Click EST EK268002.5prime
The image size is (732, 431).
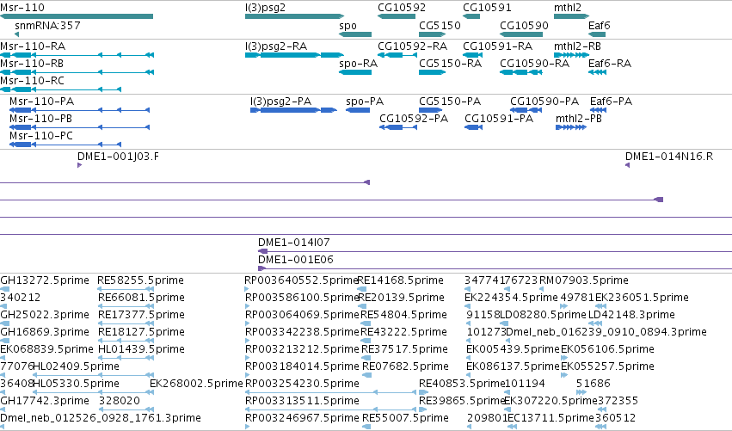coord(196,384)
